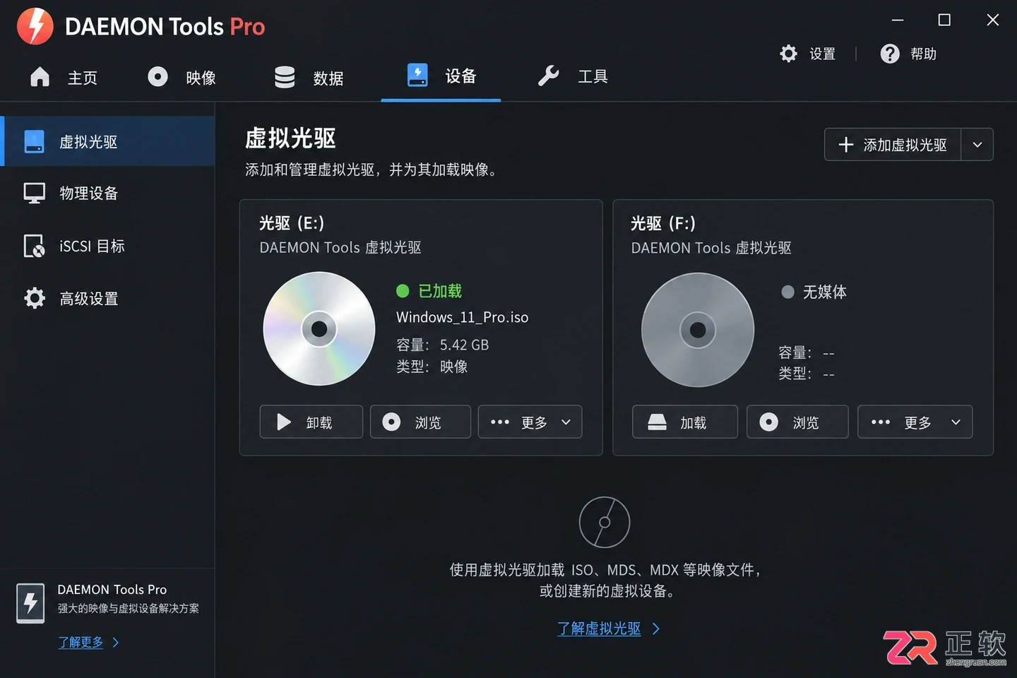
Task: Expand the 更多 menu for drive F:
Action: [915, 422]
